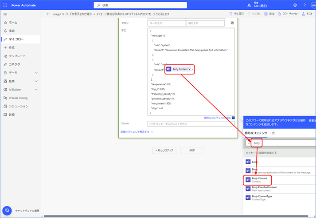Viewport: 316px width, 218px height.
Task: Click the chatbot icon button
Action: click(x=7, y=210)
